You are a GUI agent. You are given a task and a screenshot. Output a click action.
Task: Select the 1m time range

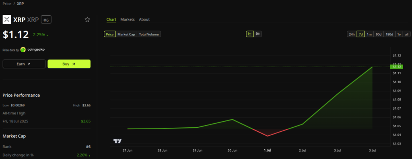[x=369, y=34]
